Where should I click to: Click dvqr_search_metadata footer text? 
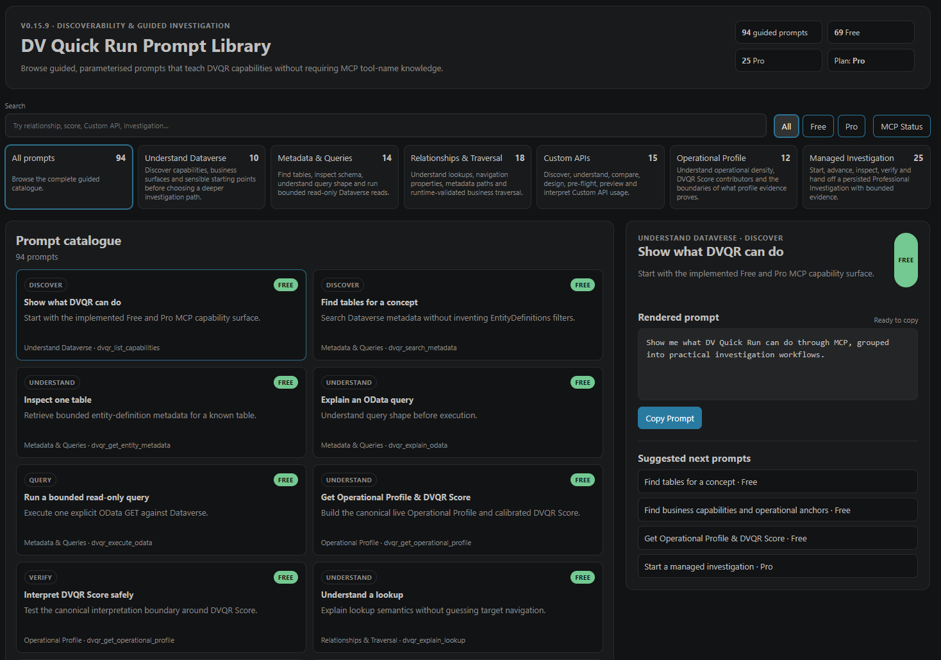tap(422, 348)
